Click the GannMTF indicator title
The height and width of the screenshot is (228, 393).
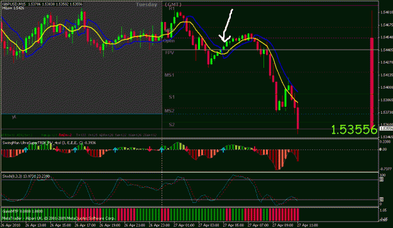tap(23, 211)
